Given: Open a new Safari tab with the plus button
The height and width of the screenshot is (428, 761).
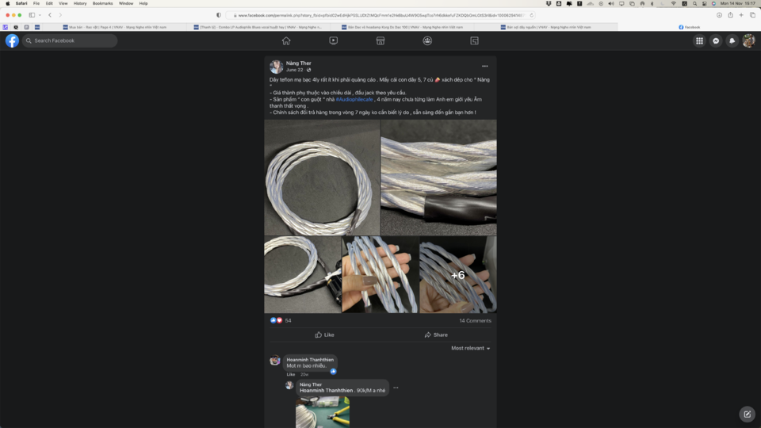Looking at the screenshot, I should pyautogui.click(x=741, y=15).
